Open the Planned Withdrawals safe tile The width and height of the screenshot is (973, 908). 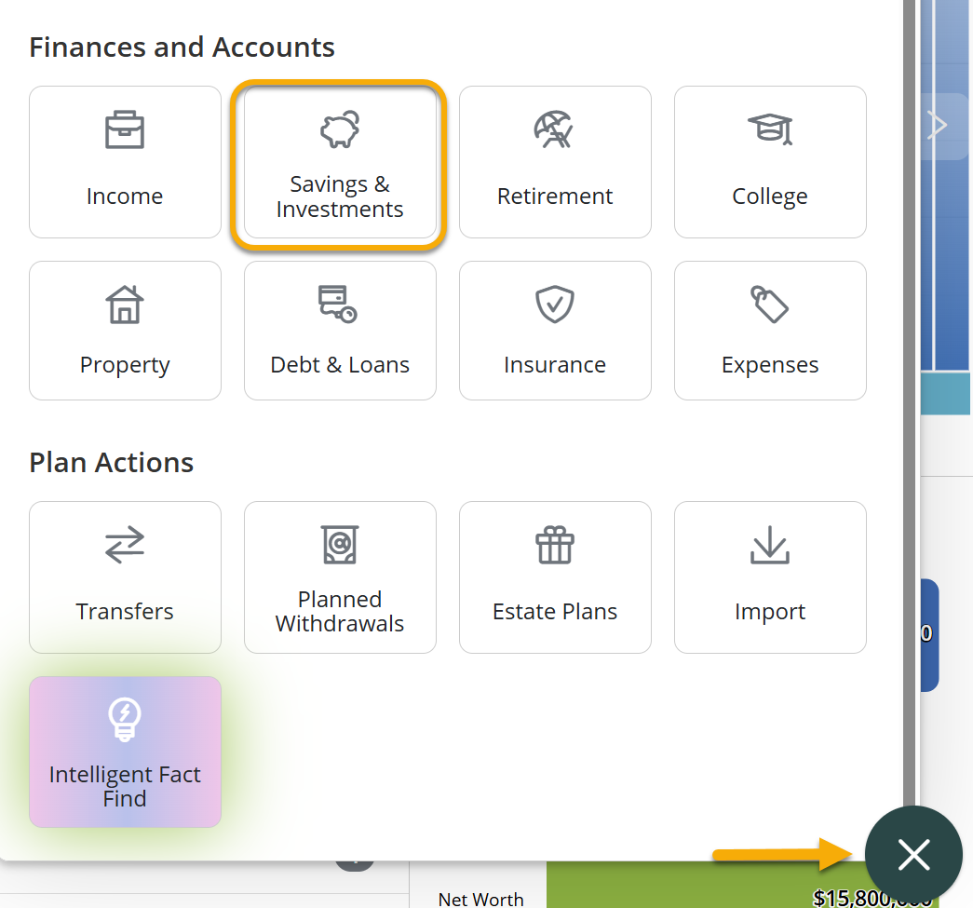tap(340, 577)
